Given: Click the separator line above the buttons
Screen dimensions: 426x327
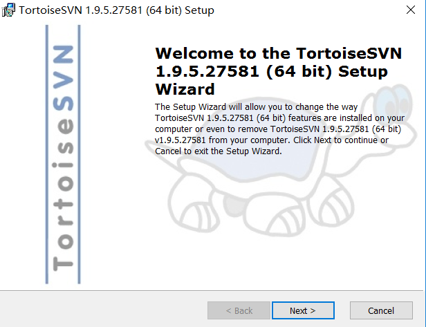Looking at the screenshot, I should [212, 290].
